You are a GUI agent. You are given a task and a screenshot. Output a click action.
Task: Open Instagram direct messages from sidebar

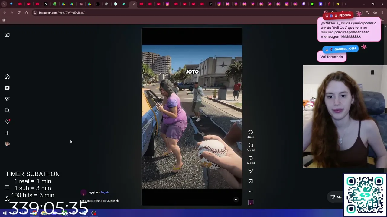pyautogui.click(x=7, y=99)
